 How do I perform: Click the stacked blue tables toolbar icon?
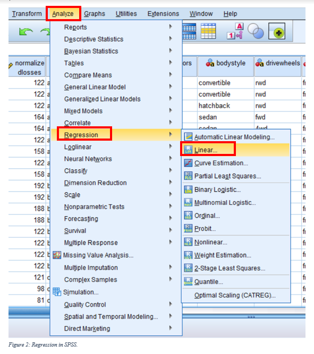[x=189, y=31]
